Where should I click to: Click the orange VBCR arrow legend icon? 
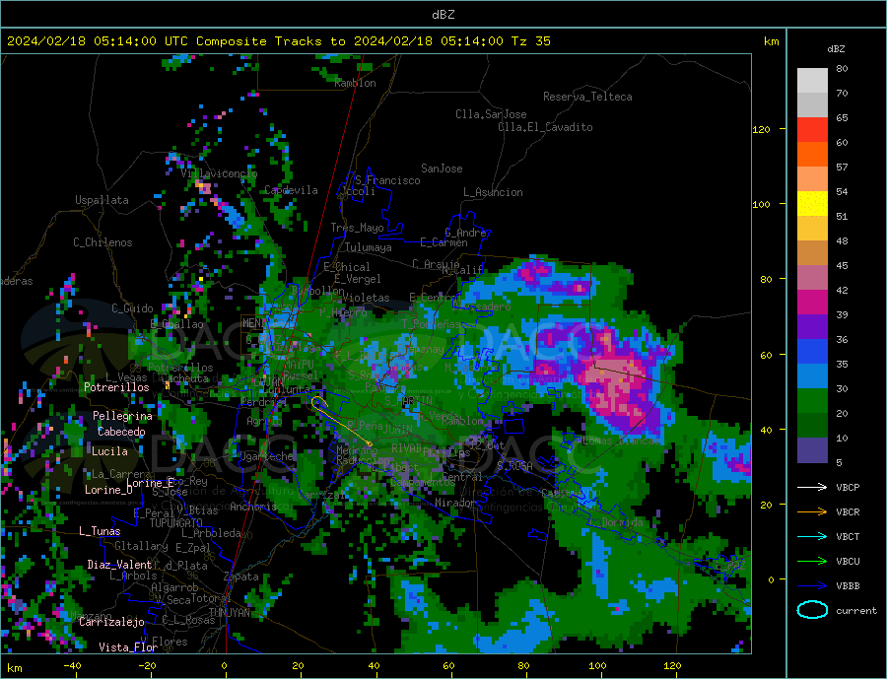click(812, 511)
